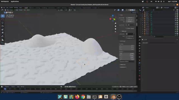This screenshot has width=179, height=100.
Task: Toggle Camera to View checkbox
Action: [126, 38]
